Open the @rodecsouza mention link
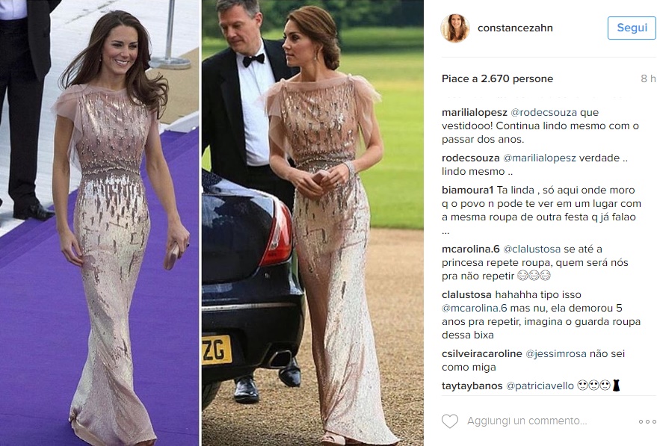The width and height of the screenshot is (657, 446). pos(544,112)
